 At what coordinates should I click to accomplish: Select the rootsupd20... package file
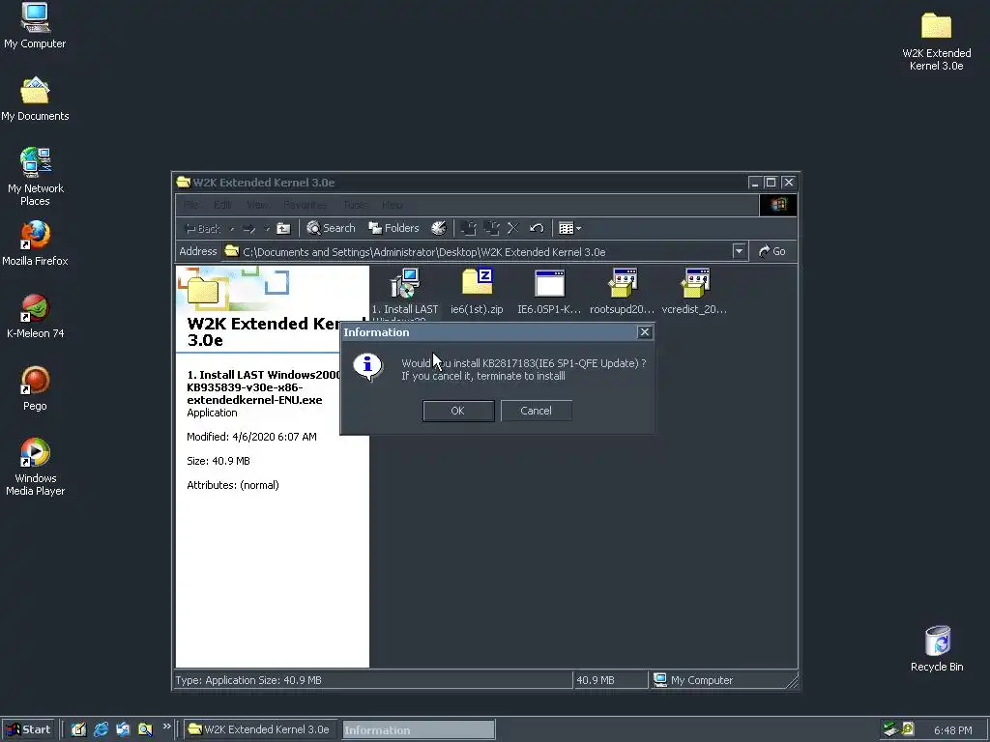coord(622,292)
